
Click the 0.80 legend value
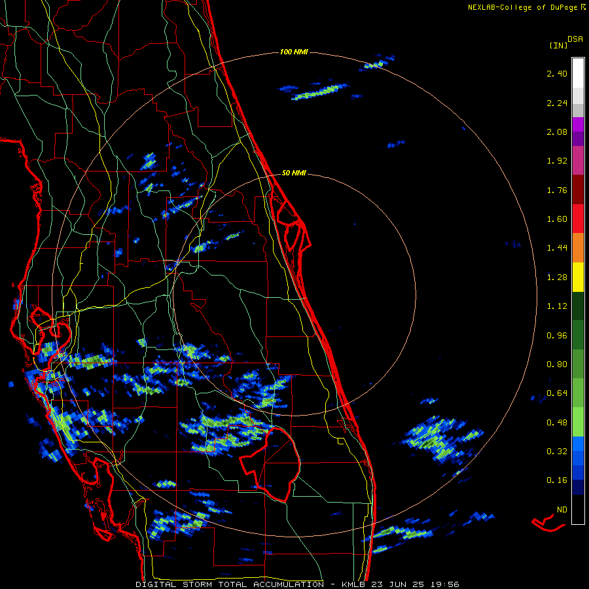pos(557,365)
